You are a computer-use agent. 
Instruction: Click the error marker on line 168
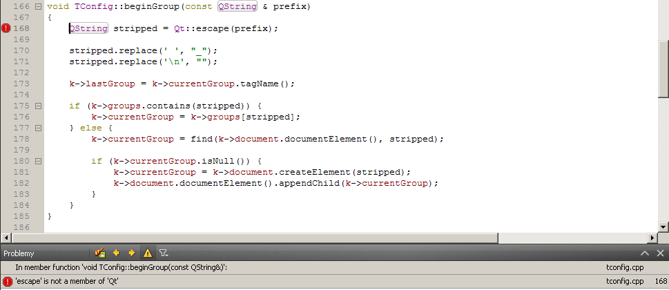[6, 28]
